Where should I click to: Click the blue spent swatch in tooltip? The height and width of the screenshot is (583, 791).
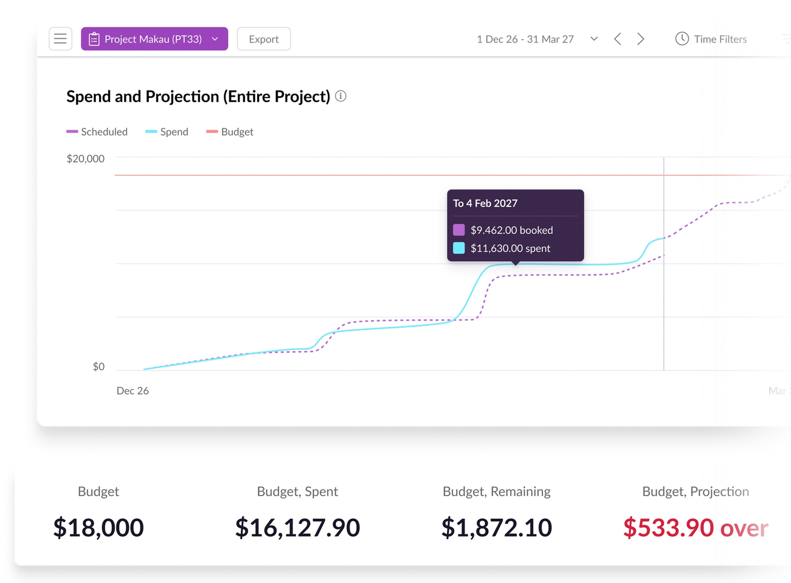click(459, 248)
